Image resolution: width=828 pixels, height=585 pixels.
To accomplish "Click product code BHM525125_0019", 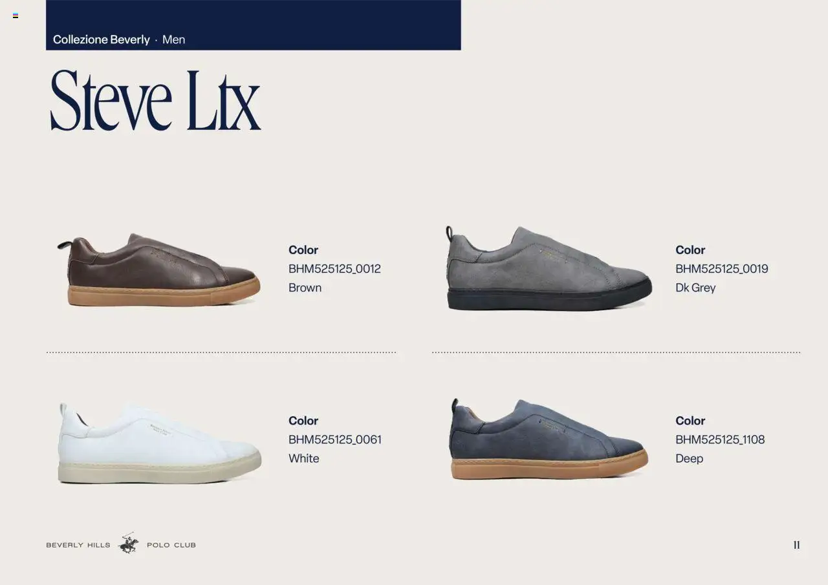I will pyautogui.click(x=721, y=269).
